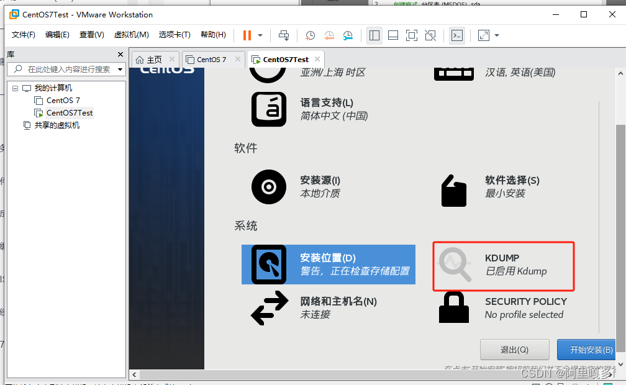Collapse the 我的计算机 tree node
This screenshot has width=626, height=385.
coord(14,88)
